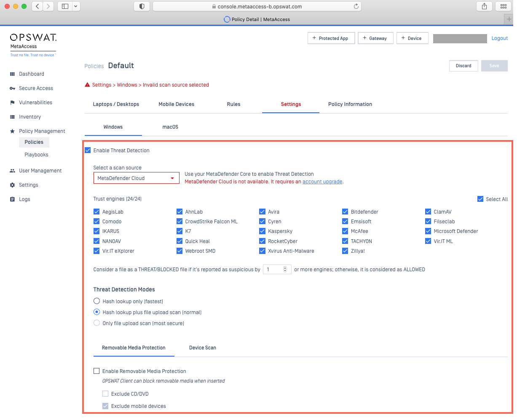Uncheck the Microsoft Defender engine
Screen dimensions: 517x418
[x=428, y=231]
